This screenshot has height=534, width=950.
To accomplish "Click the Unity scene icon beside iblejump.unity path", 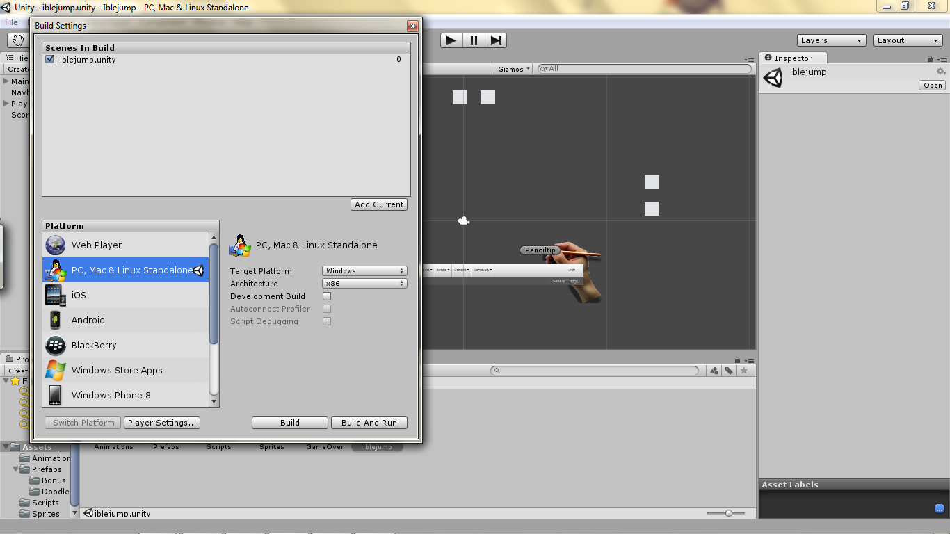I will 88,514.
